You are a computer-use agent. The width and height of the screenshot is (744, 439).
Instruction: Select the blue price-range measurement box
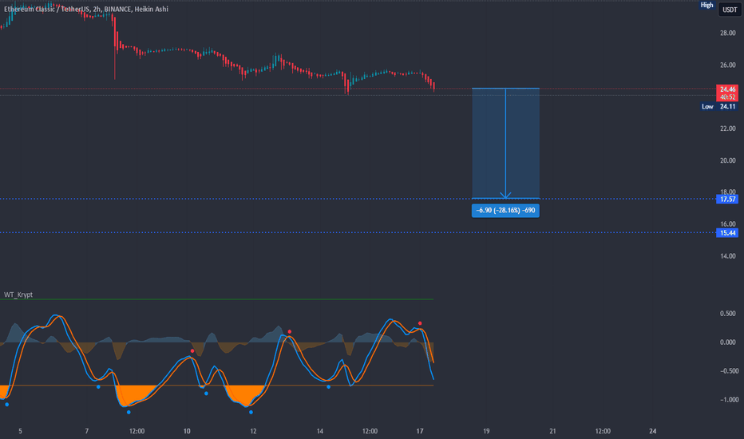pyautogui.click(x=505, y=144)
